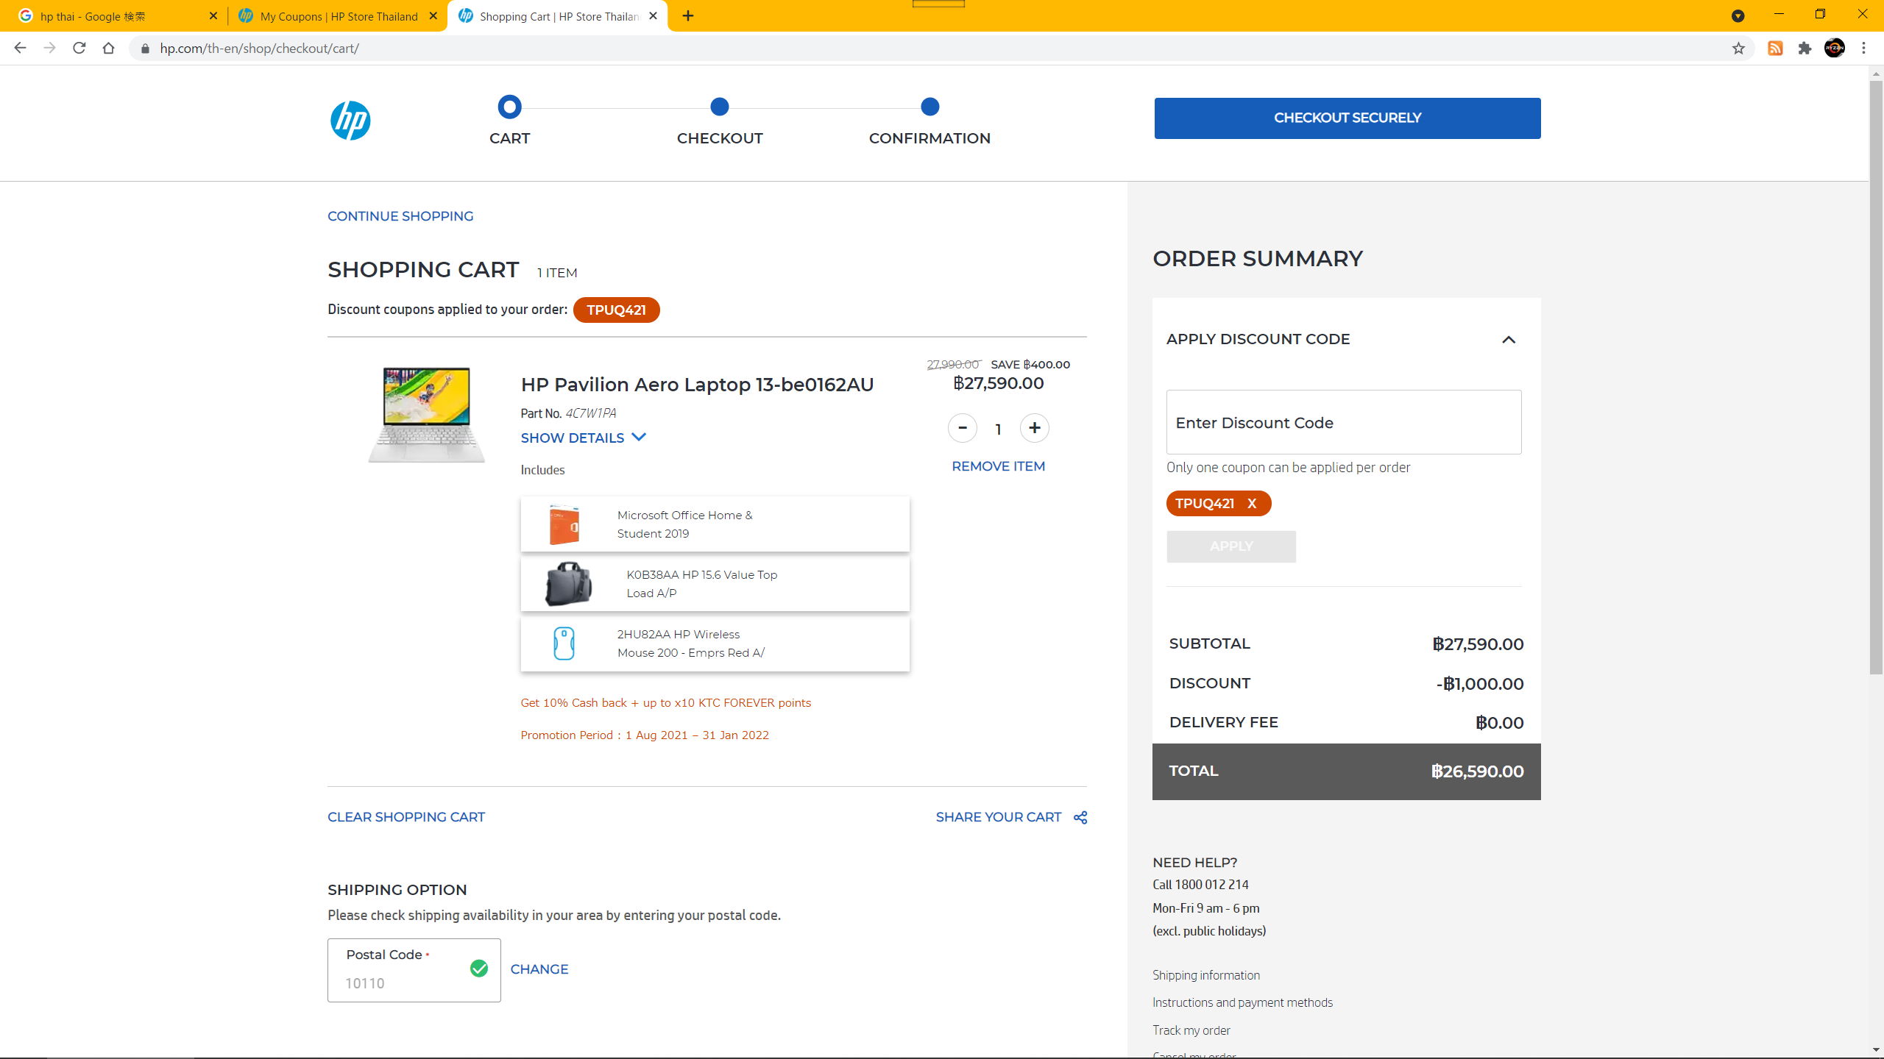Click Call 1800 012 214 text

[1200, 885]
